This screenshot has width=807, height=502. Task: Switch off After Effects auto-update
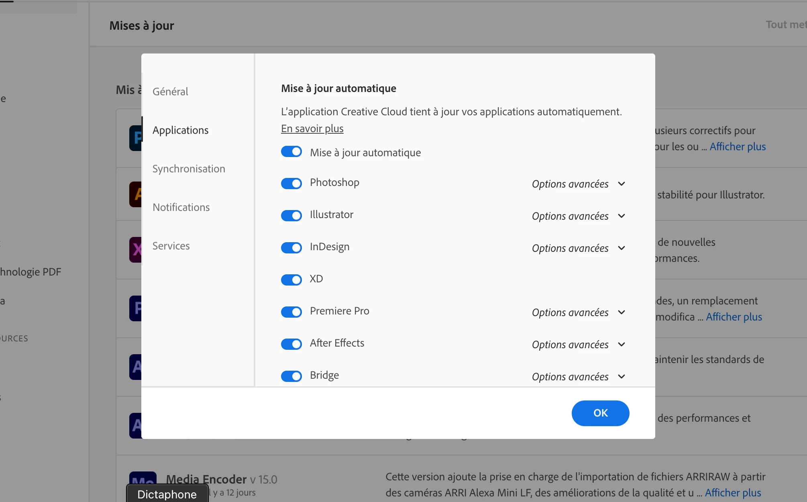click(x=291, y=344)
